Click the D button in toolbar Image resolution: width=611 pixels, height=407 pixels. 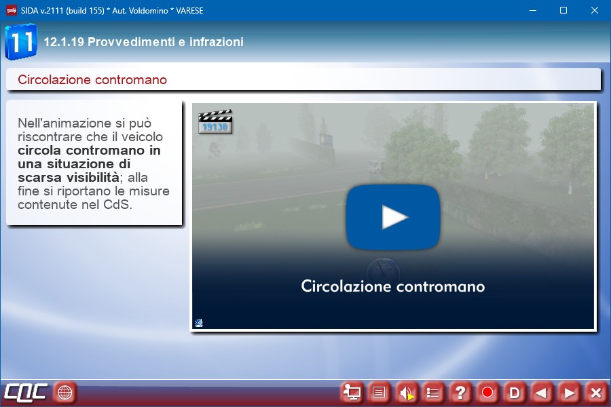point(515,392)
